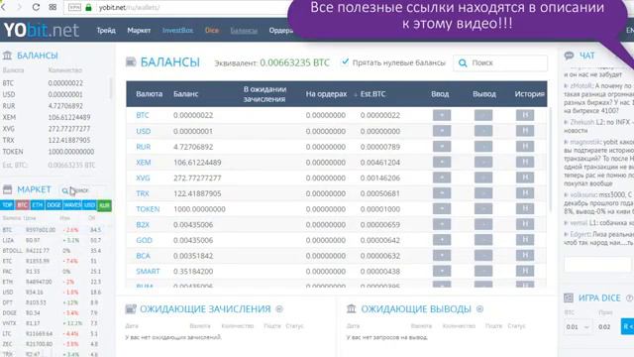Click the withdraw minus button for TRX row
The image size is (634, 357).
pyautogui.click(x=483, y=193)
